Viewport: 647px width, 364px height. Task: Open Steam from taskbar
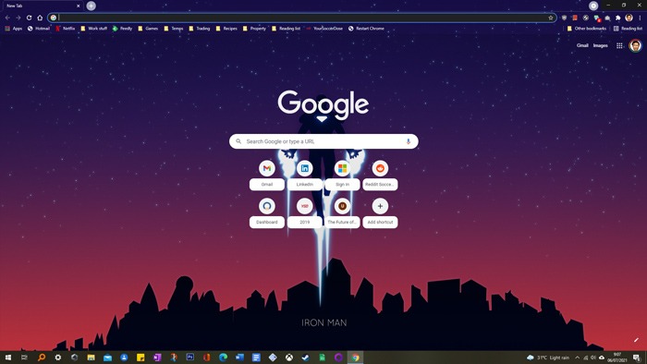[x=305, y=358]
